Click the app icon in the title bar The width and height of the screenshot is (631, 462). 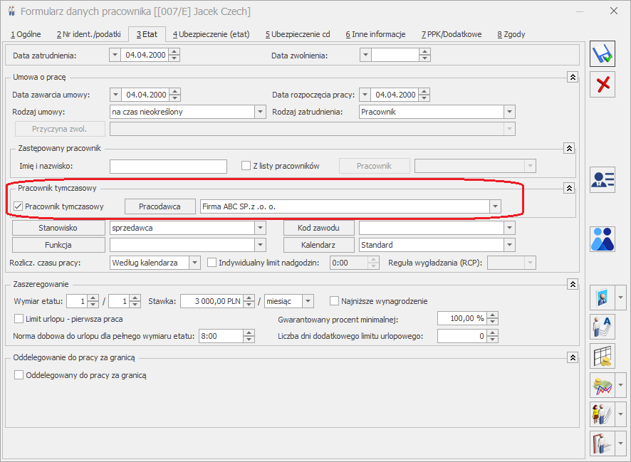pos(11,11)
